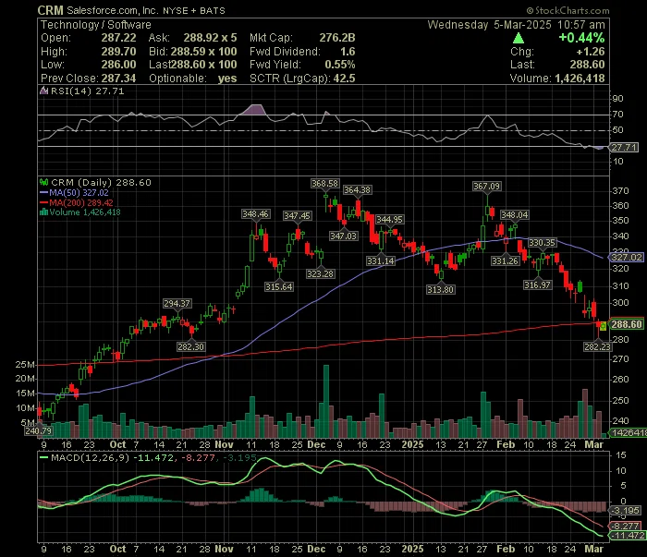Click the green MACD line swatch
The image size is (647, 557).
pyautogui.click(x=43, y=457)
